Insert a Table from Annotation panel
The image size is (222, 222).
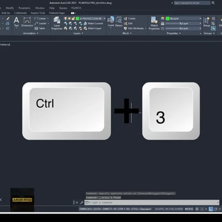[x=40, y=28]
